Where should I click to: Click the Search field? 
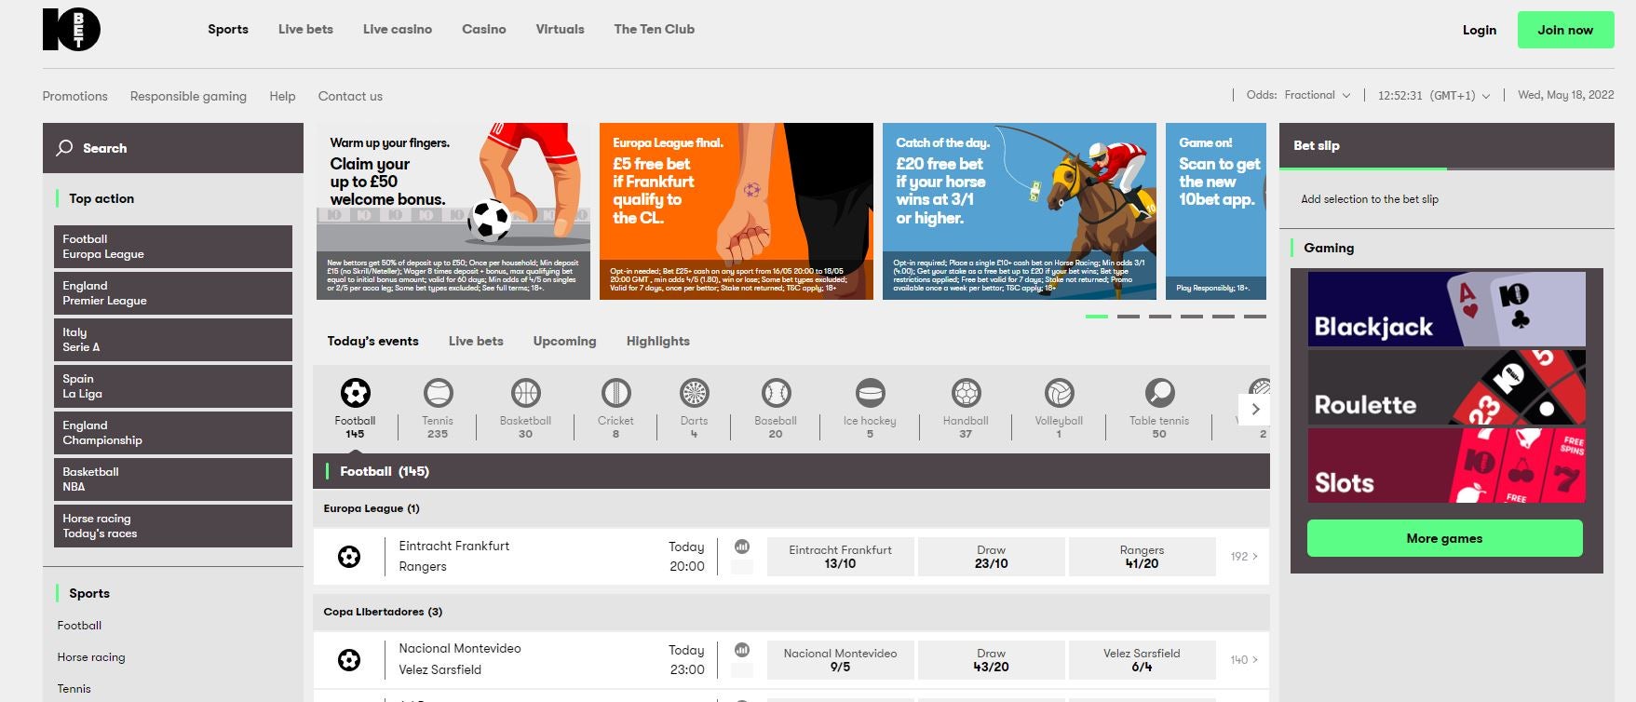pyautogui.click(x=173, y=148)
